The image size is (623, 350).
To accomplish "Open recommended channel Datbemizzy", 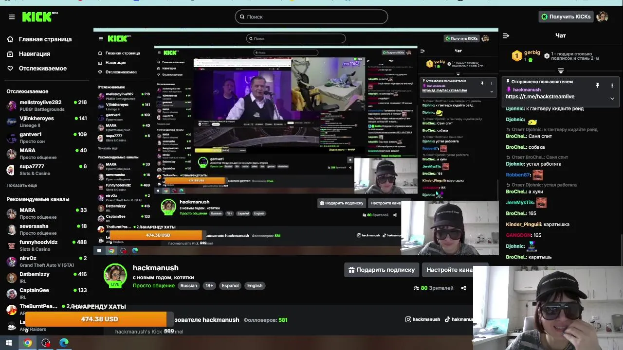I will point(47,278).
